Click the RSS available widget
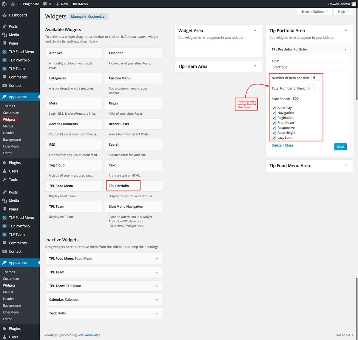 [x=74, y=144]
